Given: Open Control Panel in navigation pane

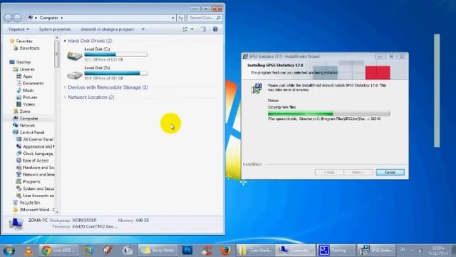Looking at the screenshot, I should (x=31, y=132).
